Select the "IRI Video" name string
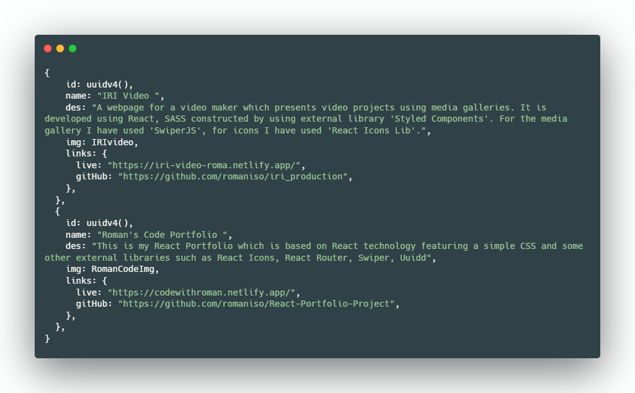This screenshot has height=393, width=635. point(131,96)
